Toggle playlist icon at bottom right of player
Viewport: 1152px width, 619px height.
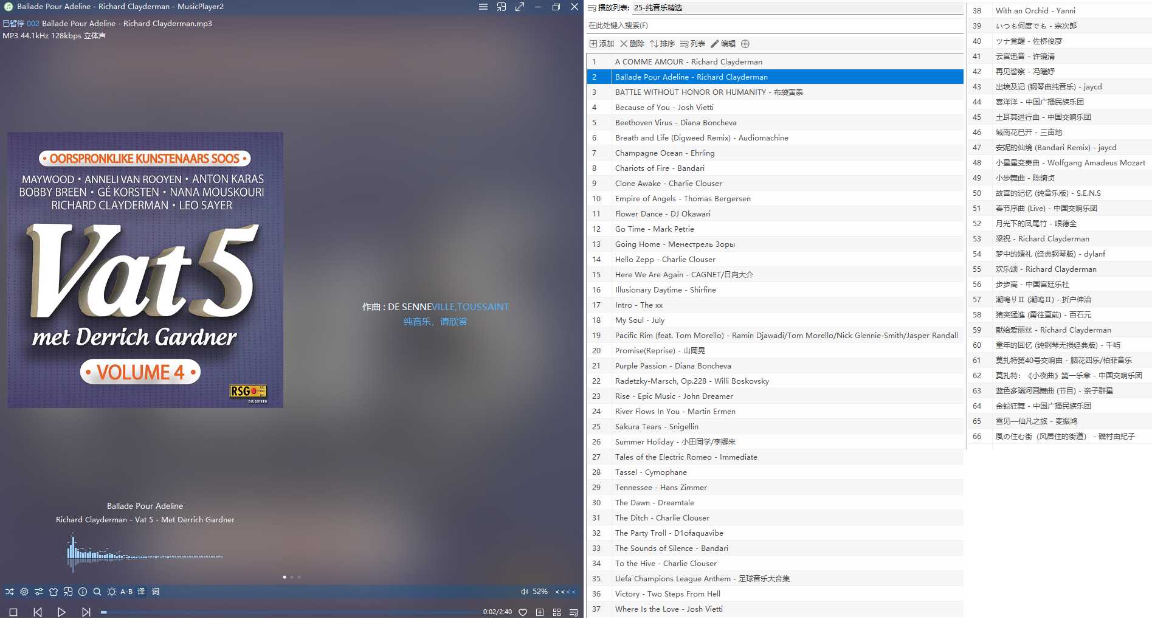(x=573, y=612)
